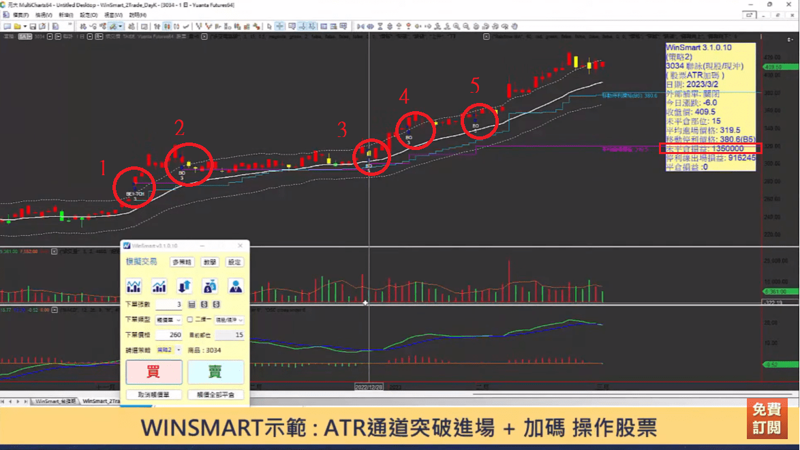Click WinSmart user account icon

click(235, 286)
